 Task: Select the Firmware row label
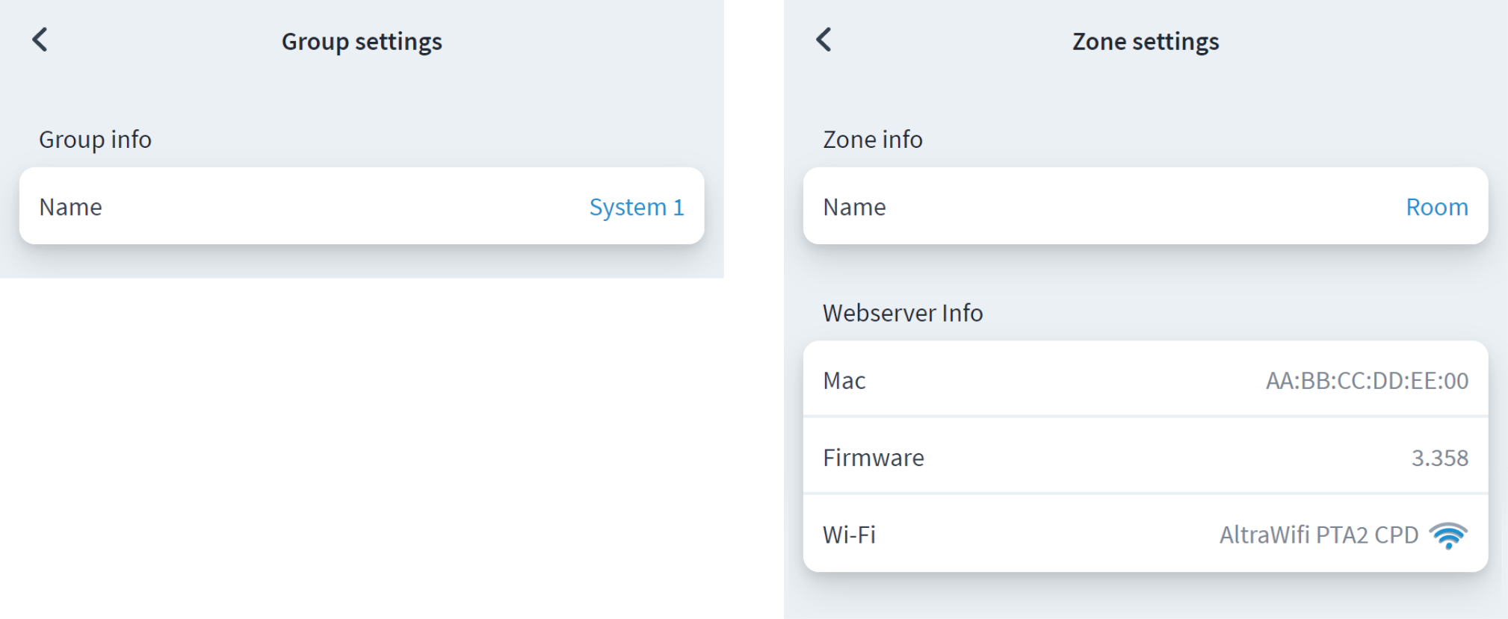[873, 458]
